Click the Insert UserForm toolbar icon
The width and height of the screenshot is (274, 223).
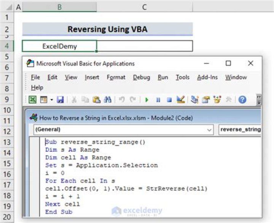[44, 100]
